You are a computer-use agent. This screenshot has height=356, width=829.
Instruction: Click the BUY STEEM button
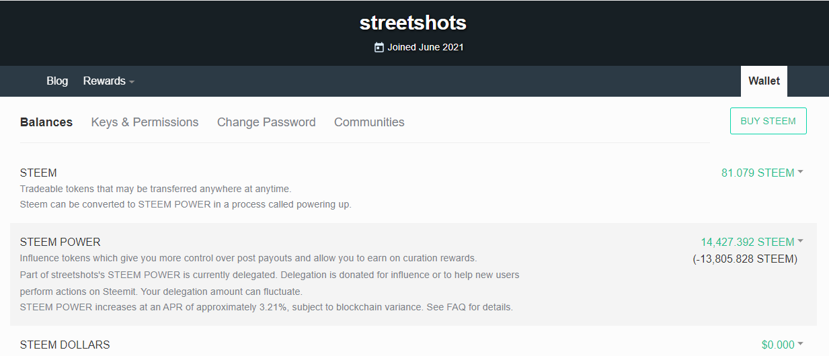pos(768,121)
